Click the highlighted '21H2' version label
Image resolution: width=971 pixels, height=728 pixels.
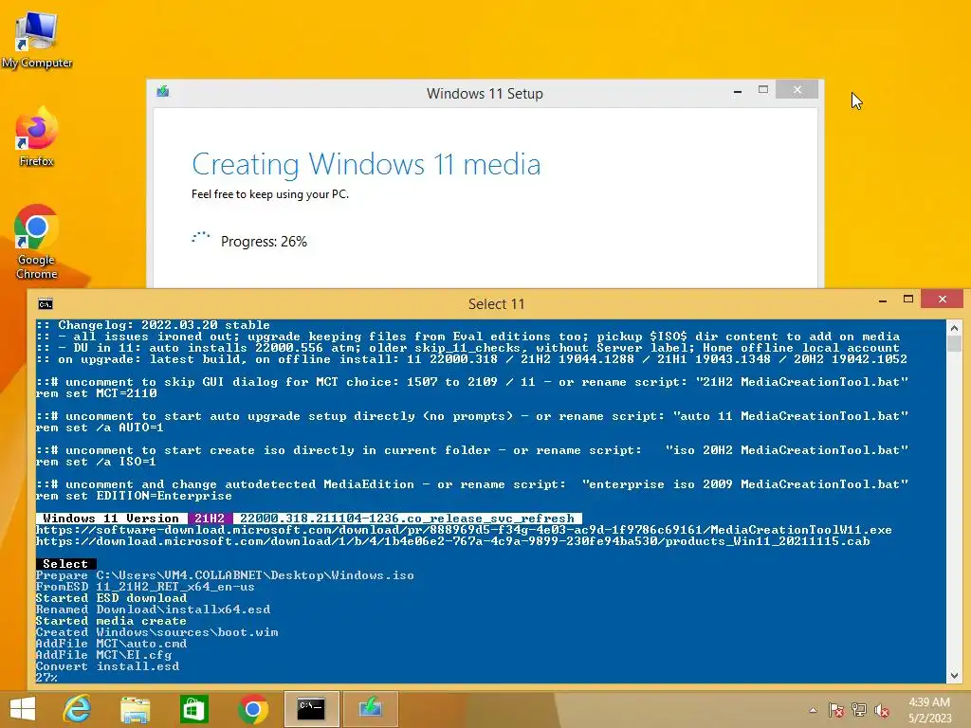(210, 519)
